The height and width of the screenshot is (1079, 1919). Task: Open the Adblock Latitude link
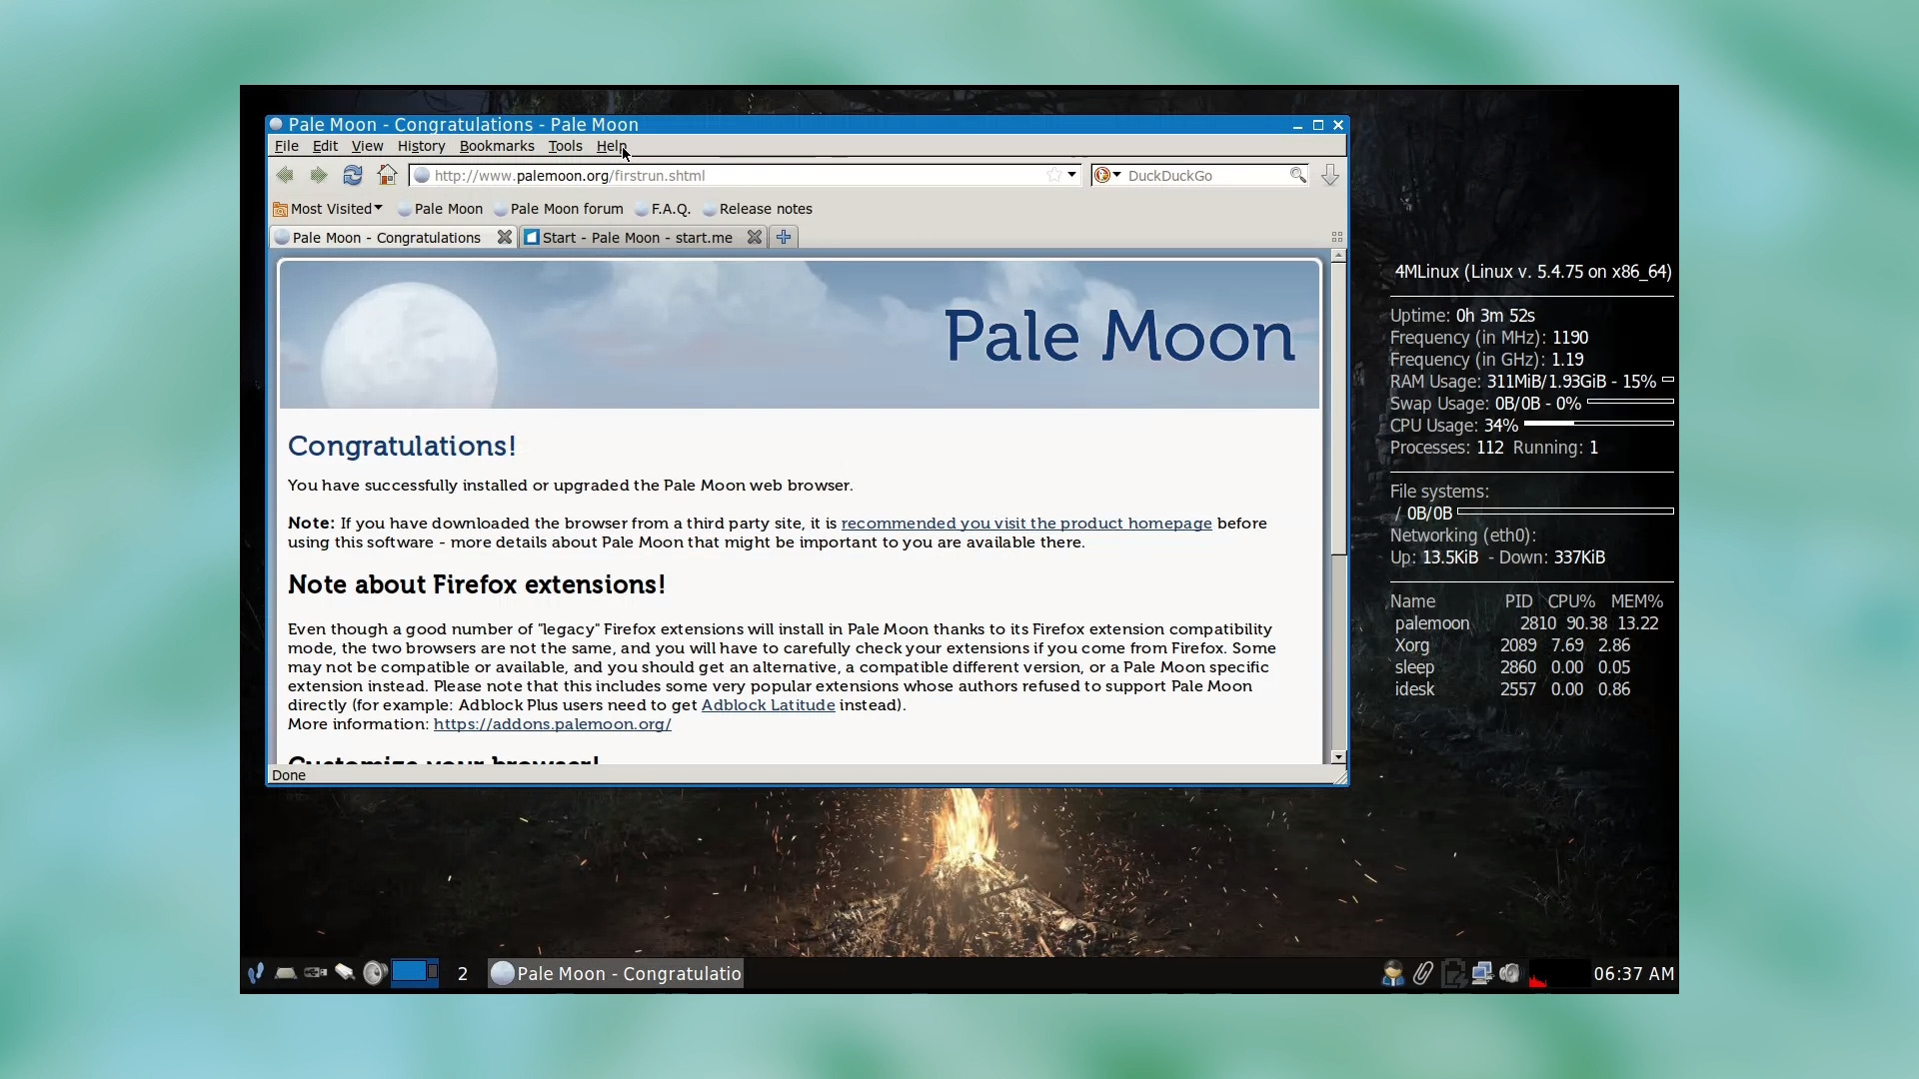pyautogui.click(x=768, y=704)
